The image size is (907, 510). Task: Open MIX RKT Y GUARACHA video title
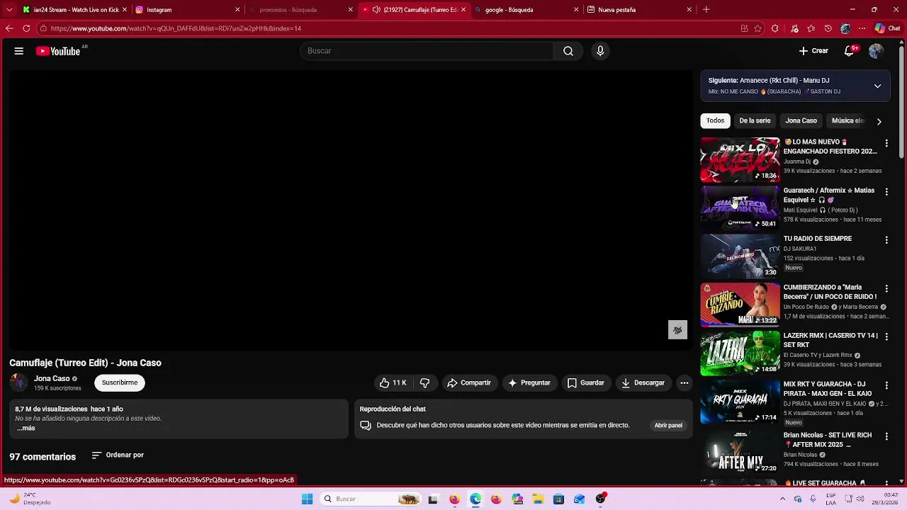click(828, 389)
